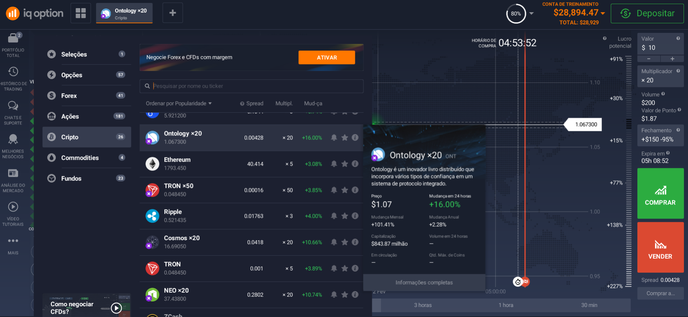
Task: Toggle favorite star for Ontology ×20
Action: point(345,138)
